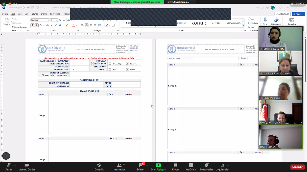Viewport: 307px width, 172px height.
Task: Click the green Ekran Paylaşımı icon
Action: tap(158, 165)
